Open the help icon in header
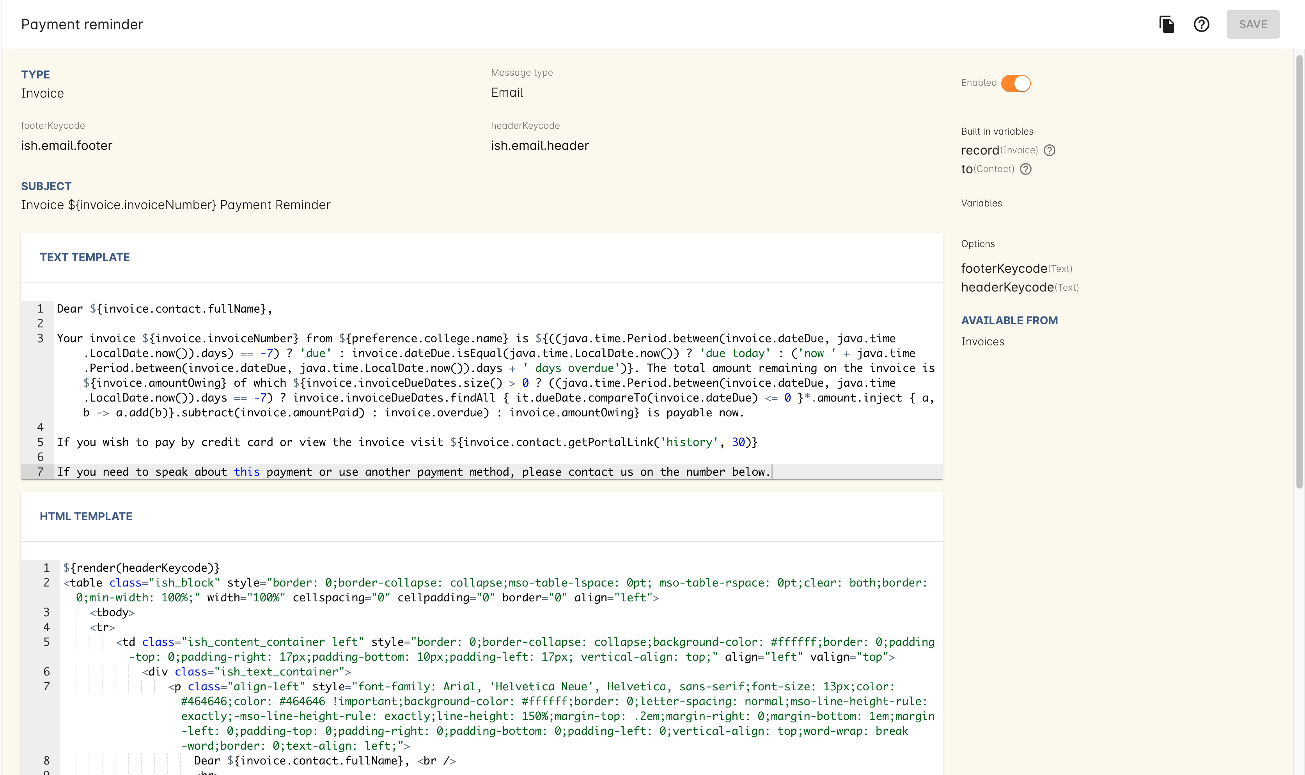Image resolution: width=1305 pixels, height=775 pixels. click(1201, 24)
